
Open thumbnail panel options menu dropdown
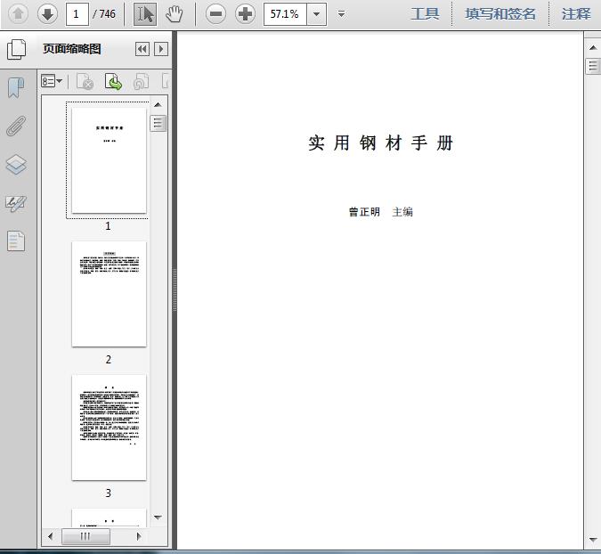pyautogui.click(x=53, y=82)
